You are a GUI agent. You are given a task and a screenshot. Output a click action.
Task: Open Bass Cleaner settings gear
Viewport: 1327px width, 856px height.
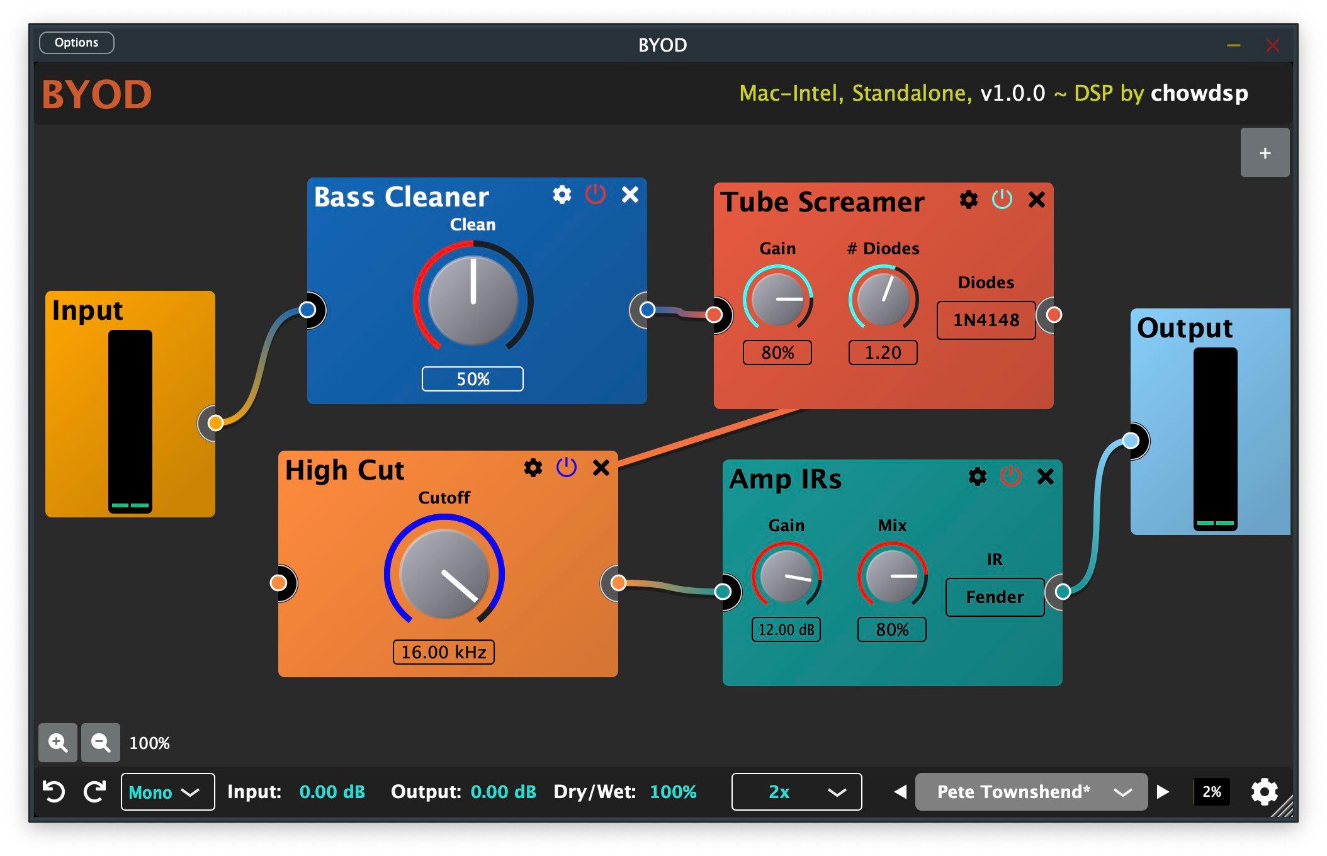click(x=562, y=195)
